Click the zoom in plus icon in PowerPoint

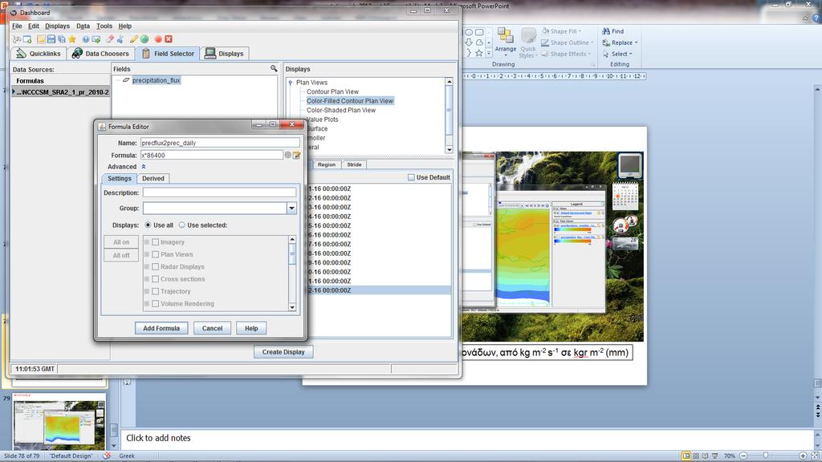pos(803,456)
